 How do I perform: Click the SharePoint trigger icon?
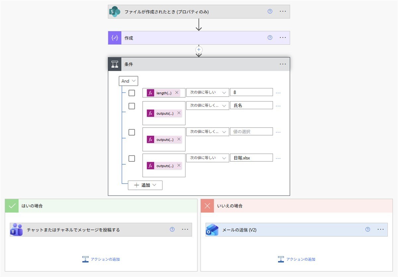tap(115, 12)
